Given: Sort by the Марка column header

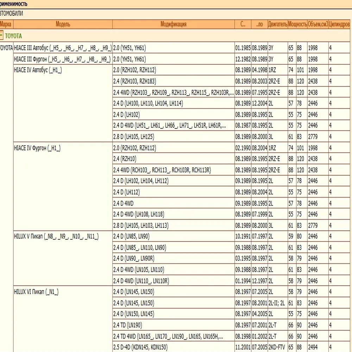Looking at the screenshot, I should 6,24.
